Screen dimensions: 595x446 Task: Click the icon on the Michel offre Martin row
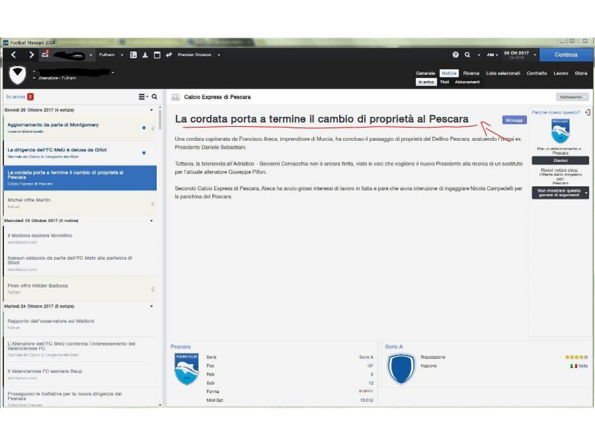pyautogui.click(x=153, y=203)
